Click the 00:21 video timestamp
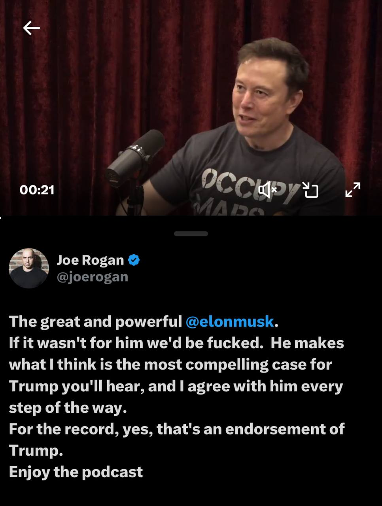This screenshot has width=382, height=506. [x=37, y=190]
